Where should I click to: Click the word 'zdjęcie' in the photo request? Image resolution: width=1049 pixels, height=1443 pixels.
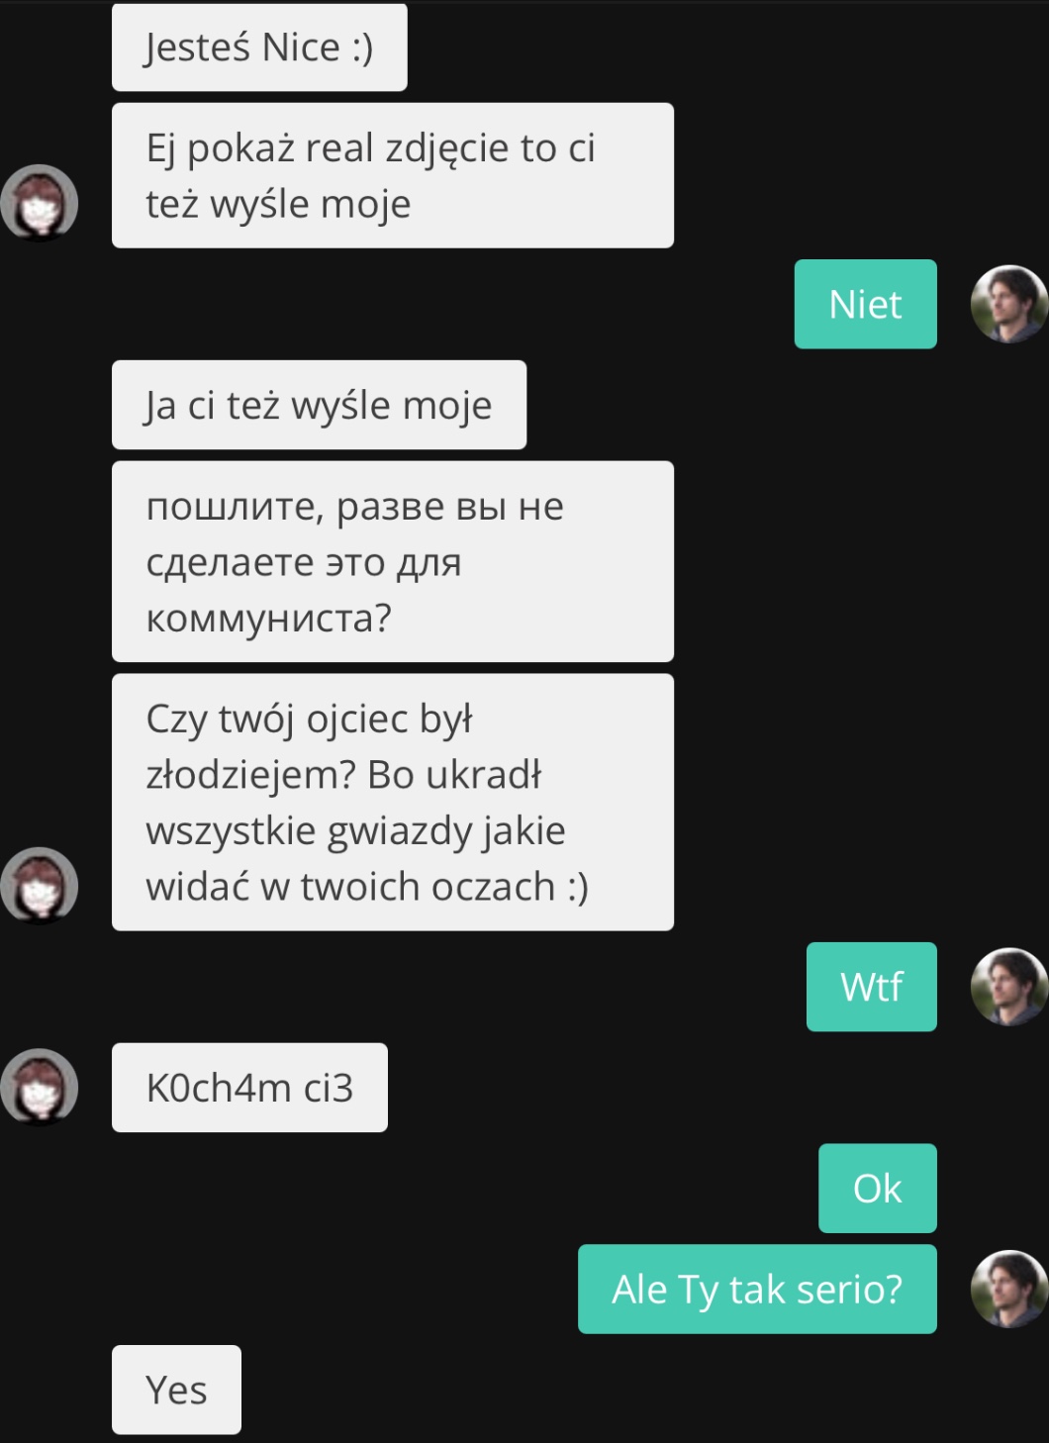[447, 149]
